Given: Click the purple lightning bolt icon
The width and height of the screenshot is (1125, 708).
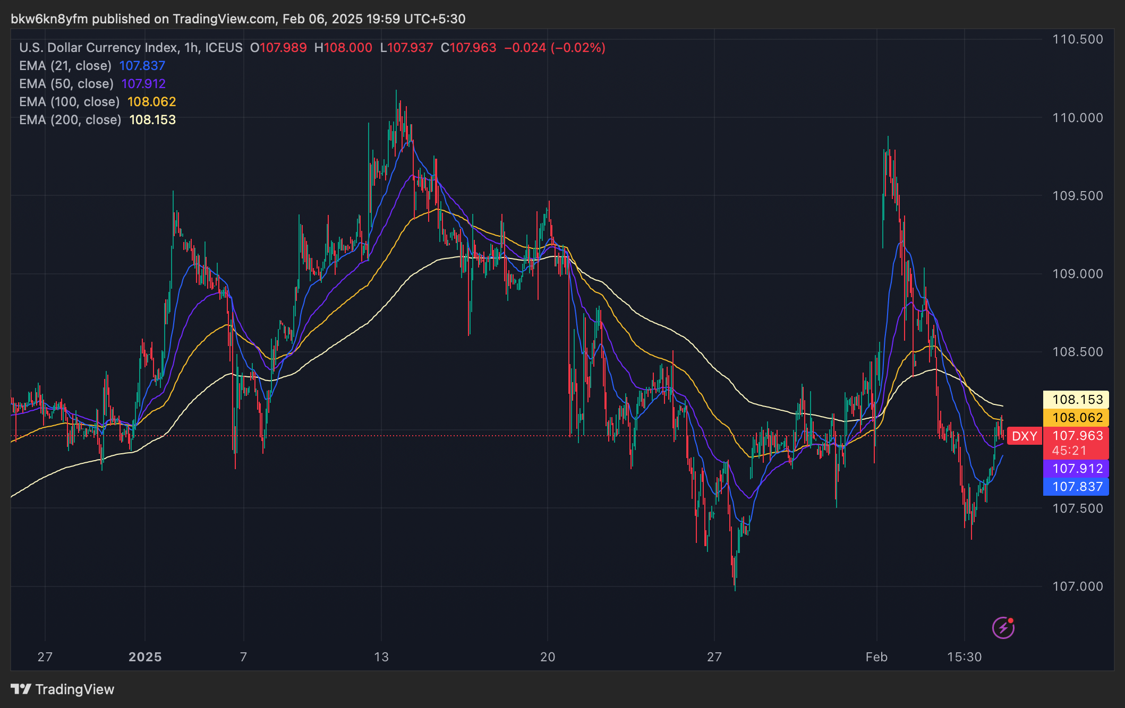Looking at the screenshot, I should [x=1003, y=628].
